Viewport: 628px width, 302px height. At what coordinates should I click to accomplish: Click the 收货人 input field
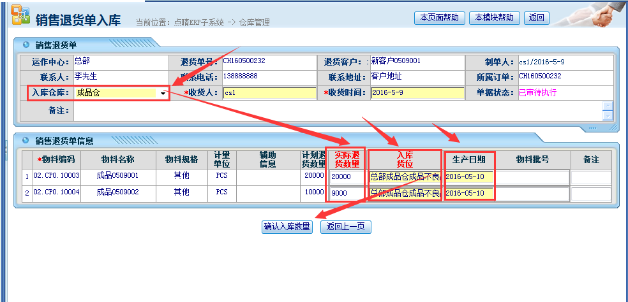coord(269,93)
